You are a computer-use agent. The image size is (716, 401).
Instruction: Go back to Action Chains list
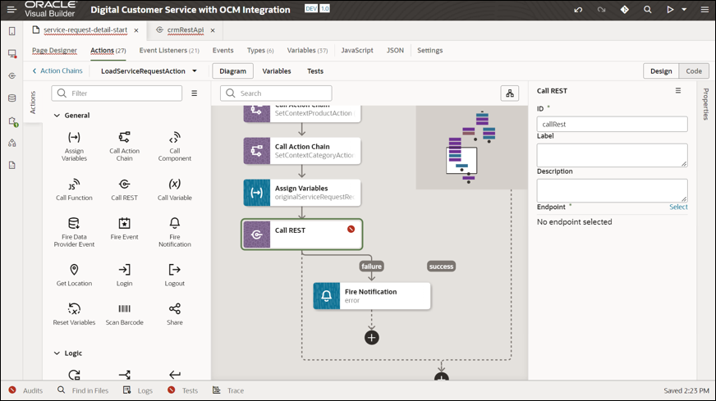click(x=57, y=71)
